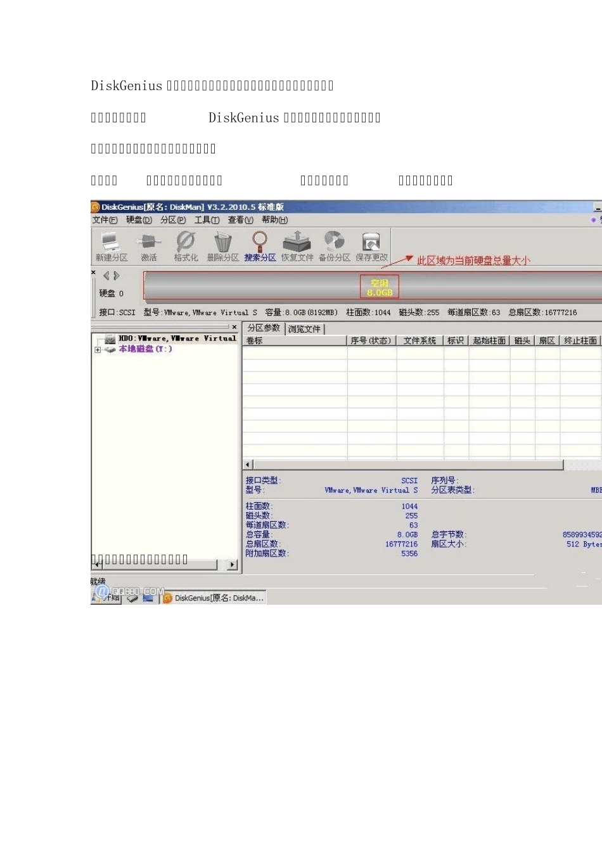Click the HD0 disk drive icon in tree
Image resolution: width=602 pixels, height=852 pixels.
click(110, 339)
